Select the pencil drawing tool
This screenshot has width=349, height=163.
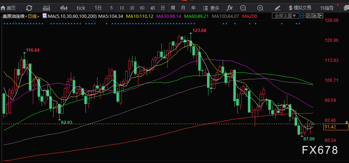click(277, 8)
